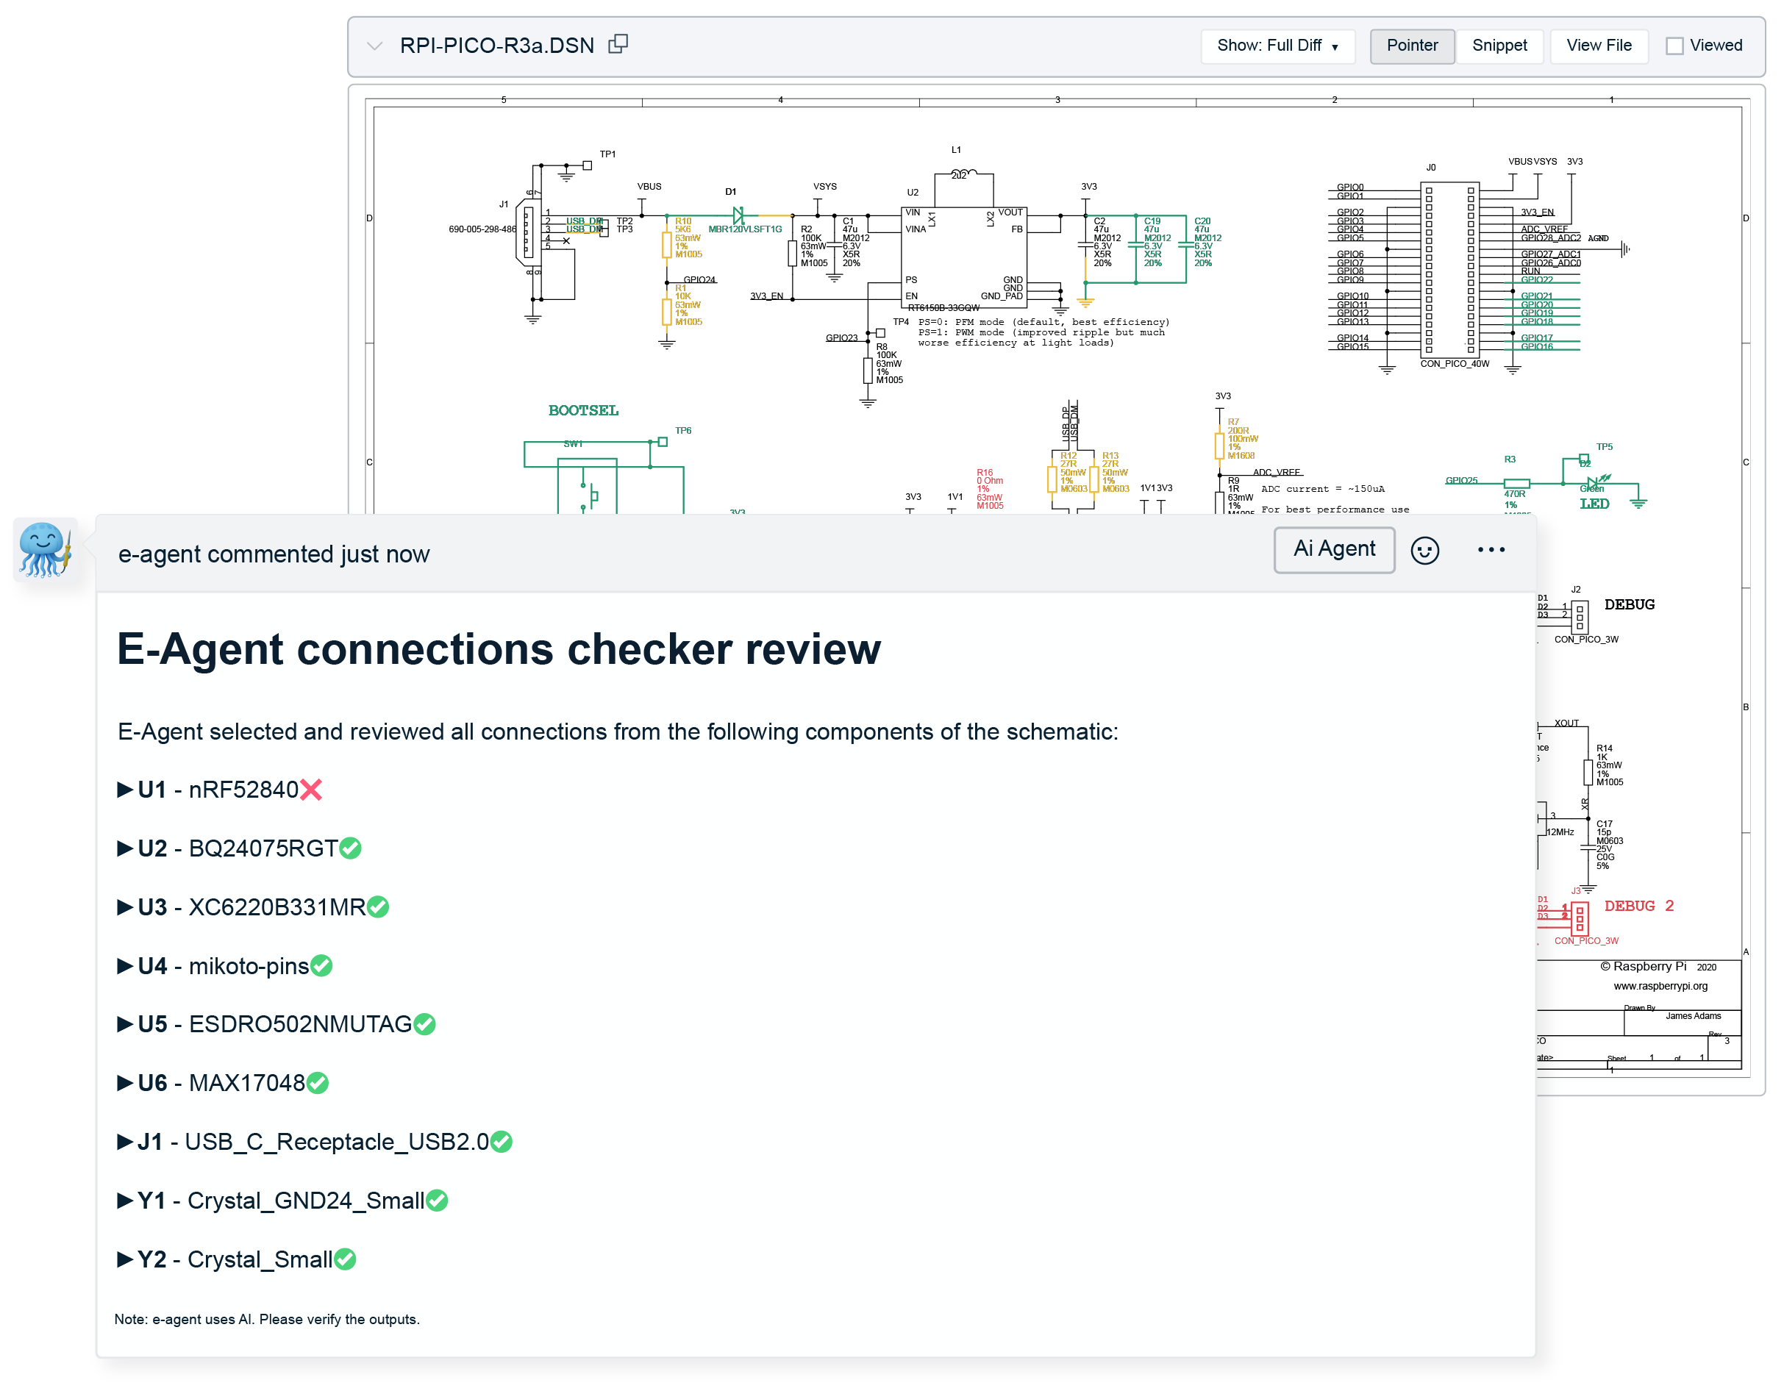Expand the U2 - BQ24075RGT item
Image resolution: width=1784 pixels, height=1391 pixels.
125,848
